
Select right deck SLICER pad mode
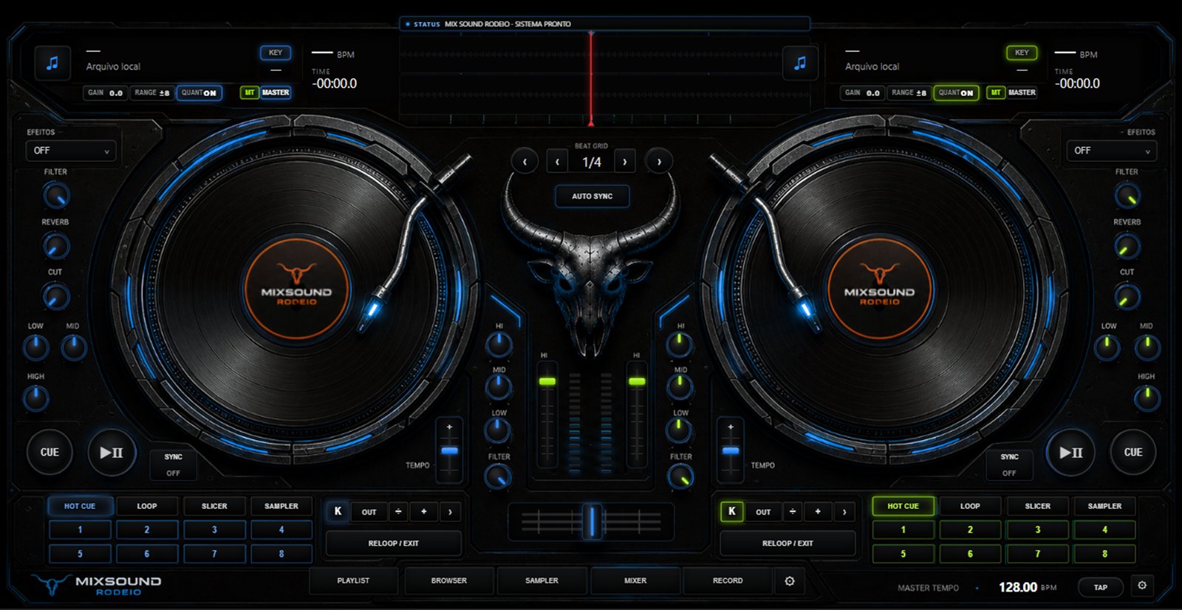[1037, 506]
